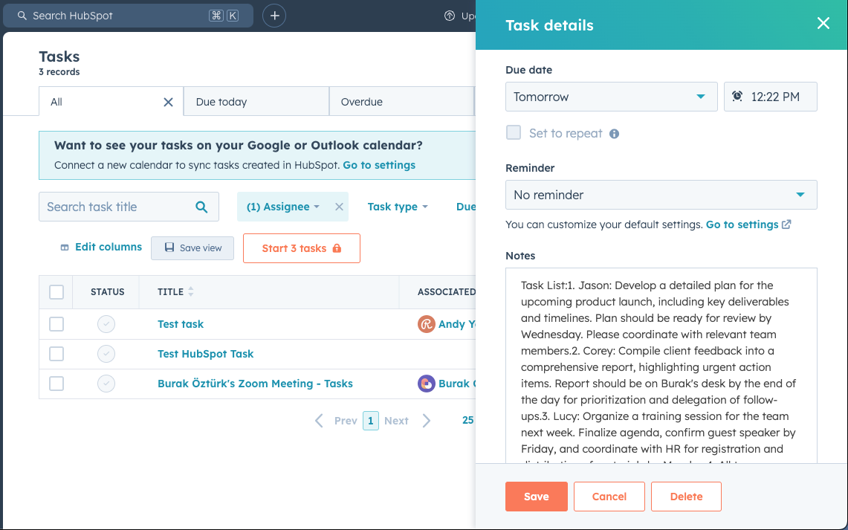Click the Next pagination label

[x=396, y=421]
